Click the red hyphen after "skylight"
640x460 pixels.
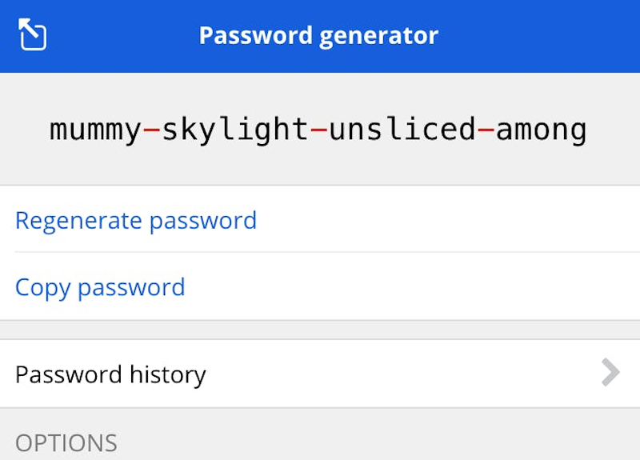pyautogui.click(x=318, y=130)
